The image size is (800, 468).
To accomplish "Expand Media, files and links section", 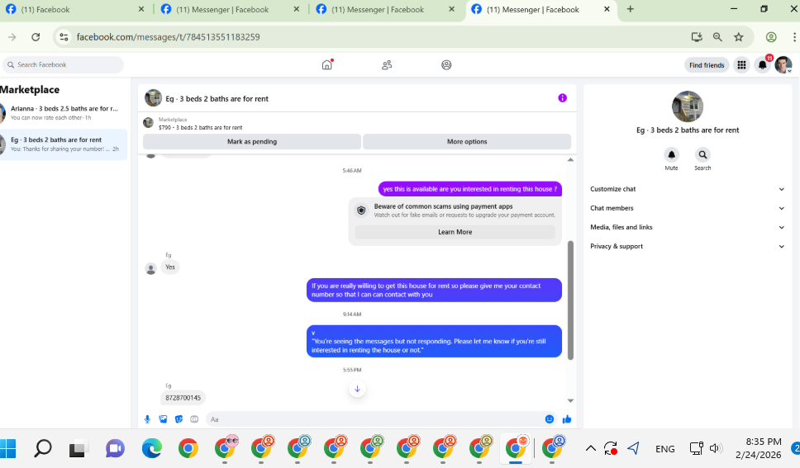I will (x=688, y=227).
